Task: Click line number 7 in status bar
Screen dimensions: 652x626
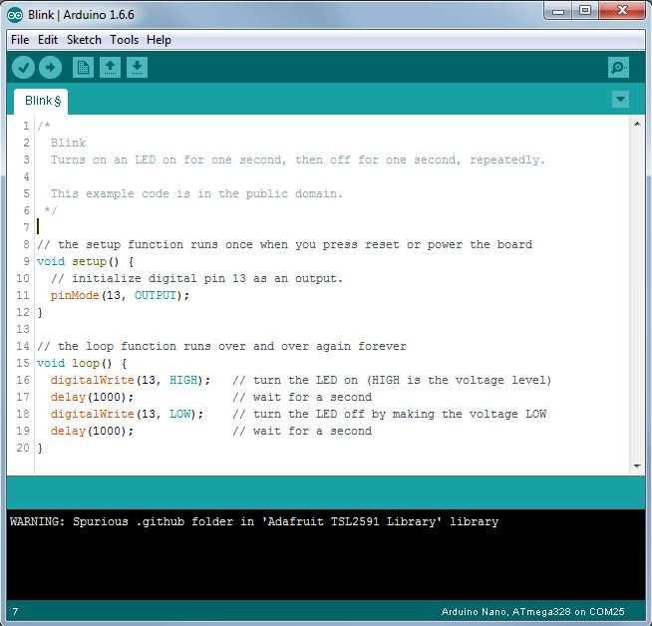Action: pyautogui.click(x=15, y=612)
